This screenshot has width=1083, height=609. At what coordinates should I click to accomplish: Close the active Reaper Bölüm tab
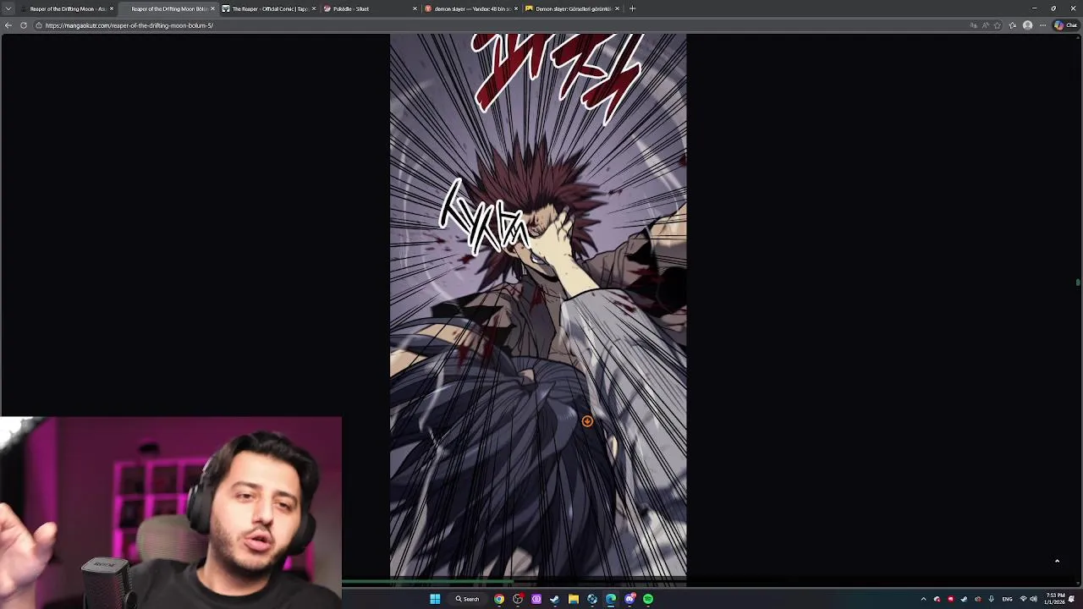[212, 8]
